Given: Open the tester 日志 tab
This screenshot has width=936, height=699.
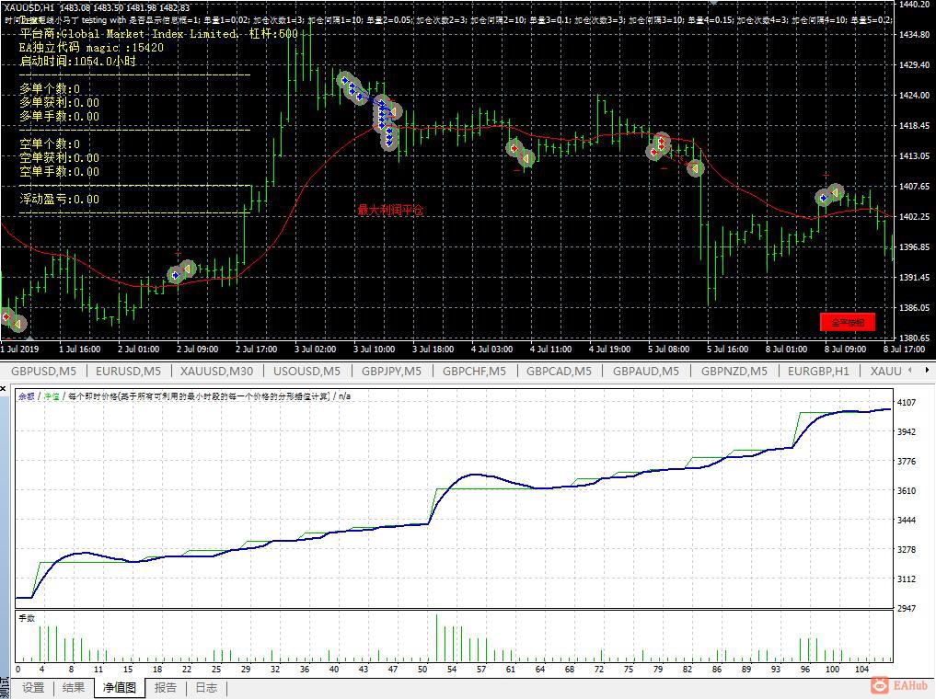Looking at the screenshot, I should coord(206,688).
